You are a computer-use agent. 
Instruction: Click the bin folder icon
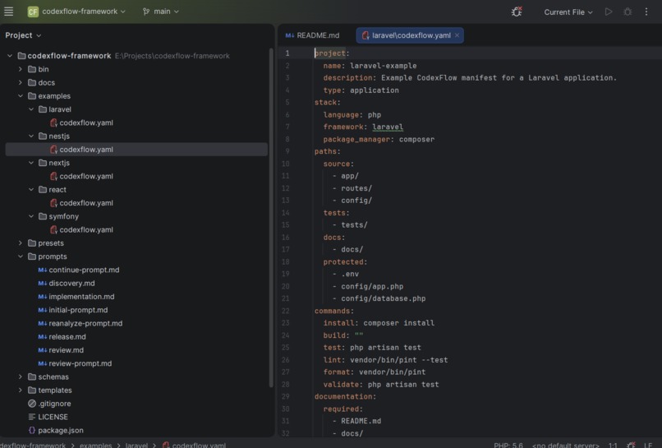pyautogui.click(x=32, y=69)
